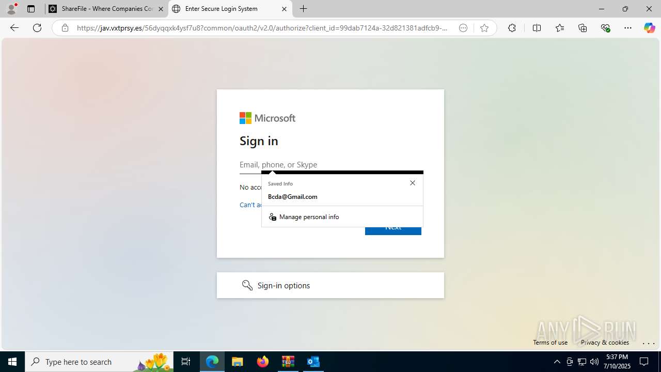The height and width of the screenshot is (372, 661).
Task: Open the taskbar clock and date
Action: (617, 362)
